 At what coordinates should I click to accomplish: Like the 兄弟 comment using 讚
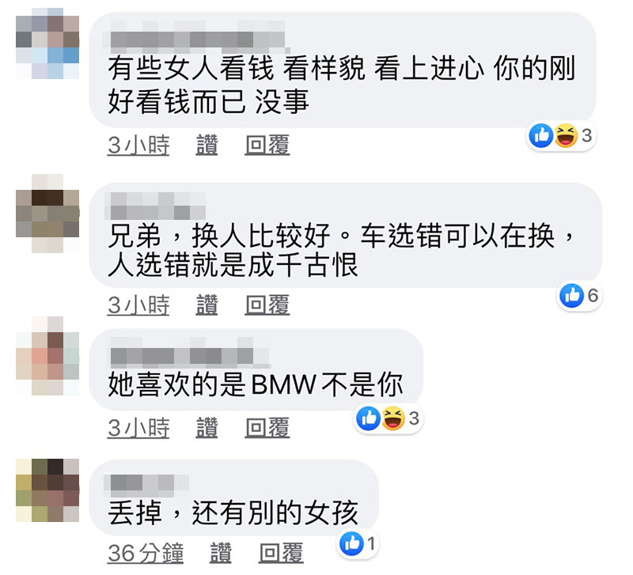[207, 305]
